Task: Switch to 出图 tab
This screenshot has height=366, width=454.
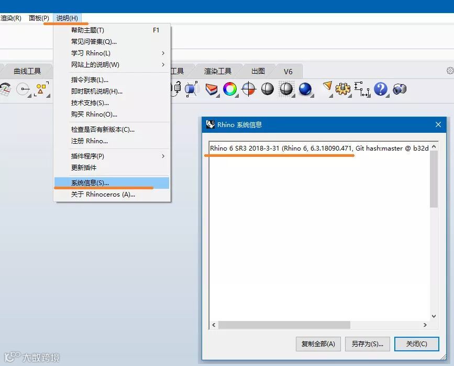Action: click(258, 71)
